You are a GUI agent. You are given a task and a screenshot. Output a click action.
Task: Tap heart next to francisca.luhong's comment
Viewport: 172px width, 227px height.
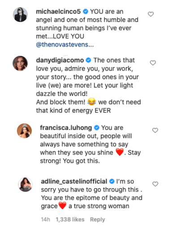tap(155, 130)
